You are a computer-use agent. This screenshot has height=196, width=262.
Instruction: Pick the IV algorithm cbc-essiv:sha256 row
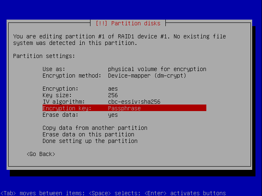(124, 102)
